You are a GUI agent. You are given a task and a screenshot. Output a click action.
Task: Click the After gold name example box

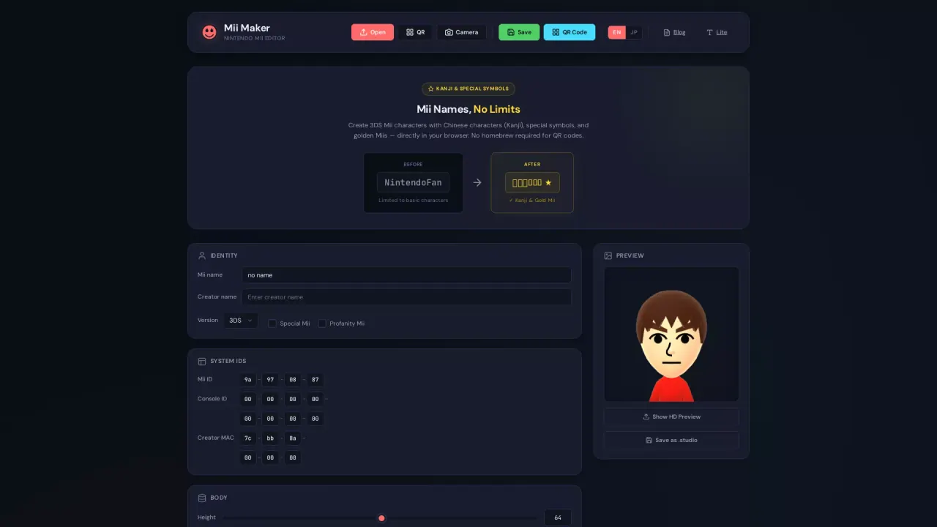pos(532,182)
